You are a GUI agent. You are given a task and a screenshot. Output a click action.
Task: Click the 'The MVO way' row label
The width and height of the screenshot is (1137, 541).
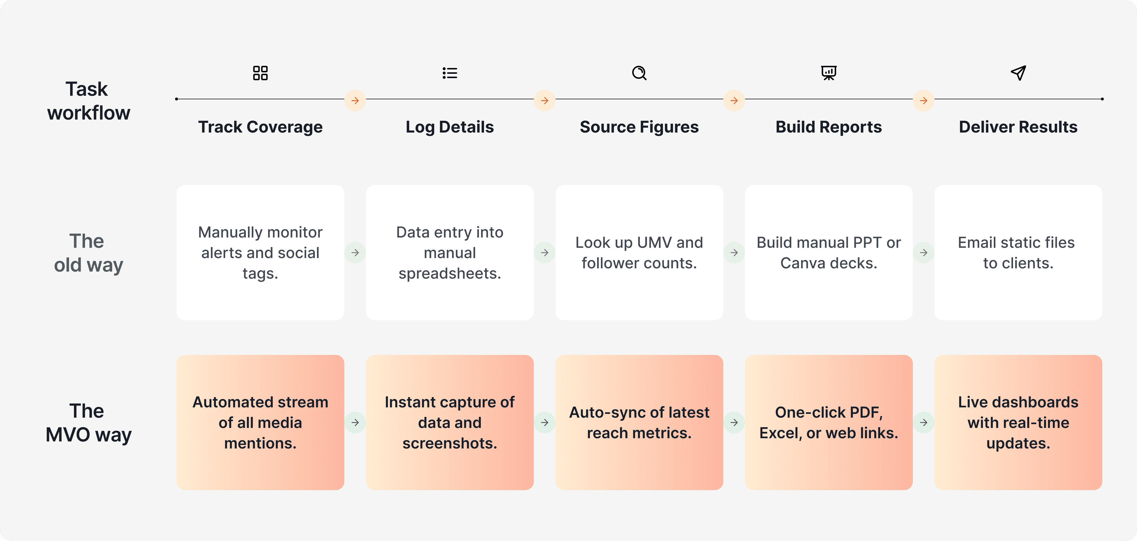coord(88,423)
